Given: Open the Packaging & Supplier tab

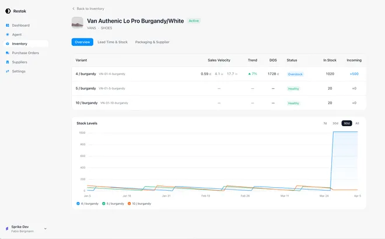Looking at the screenshot, I should 151,42.
